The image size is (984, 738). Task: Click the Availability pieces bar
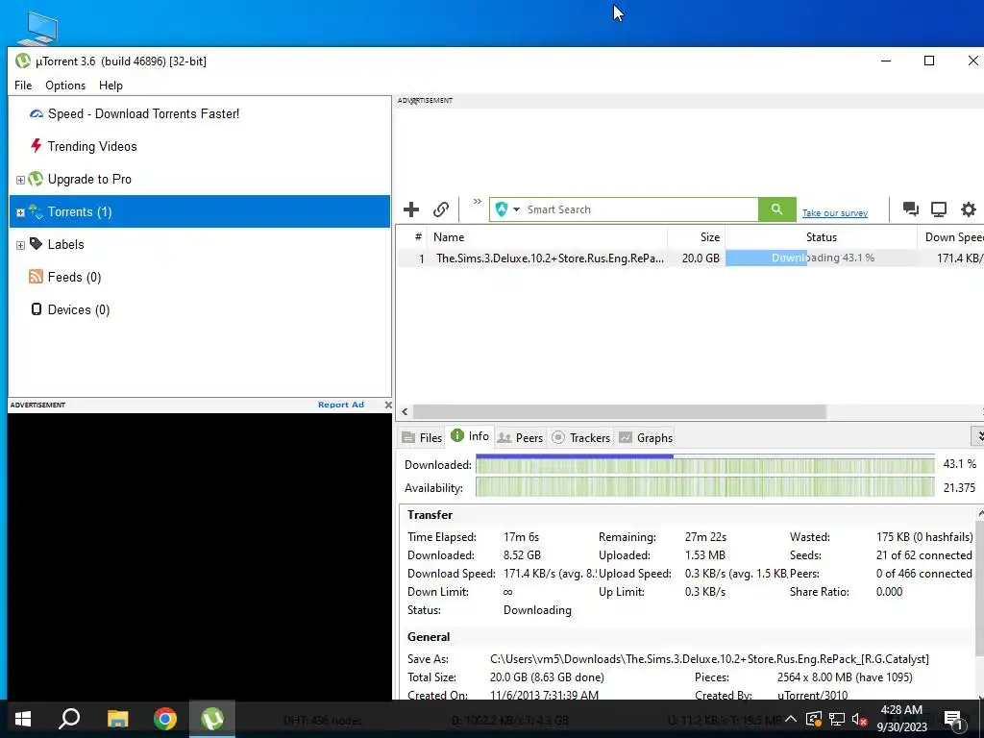704,487
